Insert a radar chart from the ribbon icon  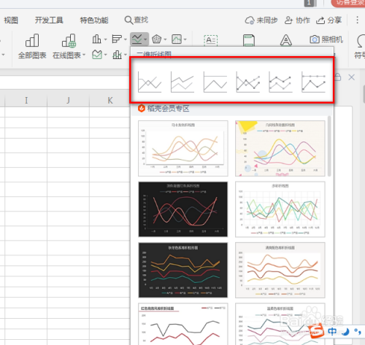click(x=157, y=39)
